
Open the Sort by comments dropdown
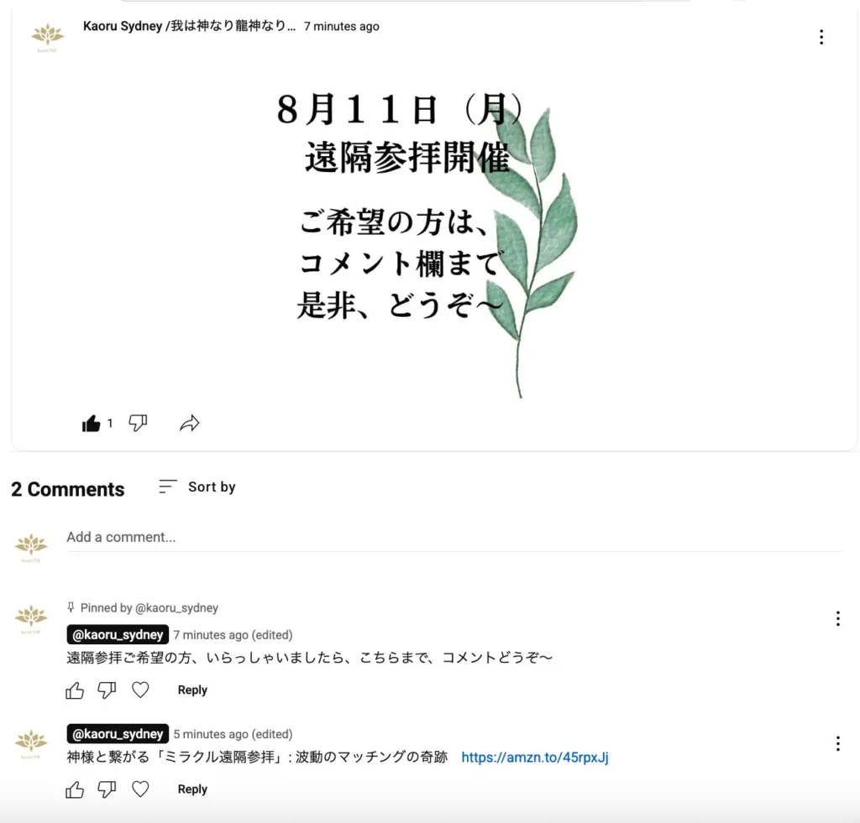(197, 487)
